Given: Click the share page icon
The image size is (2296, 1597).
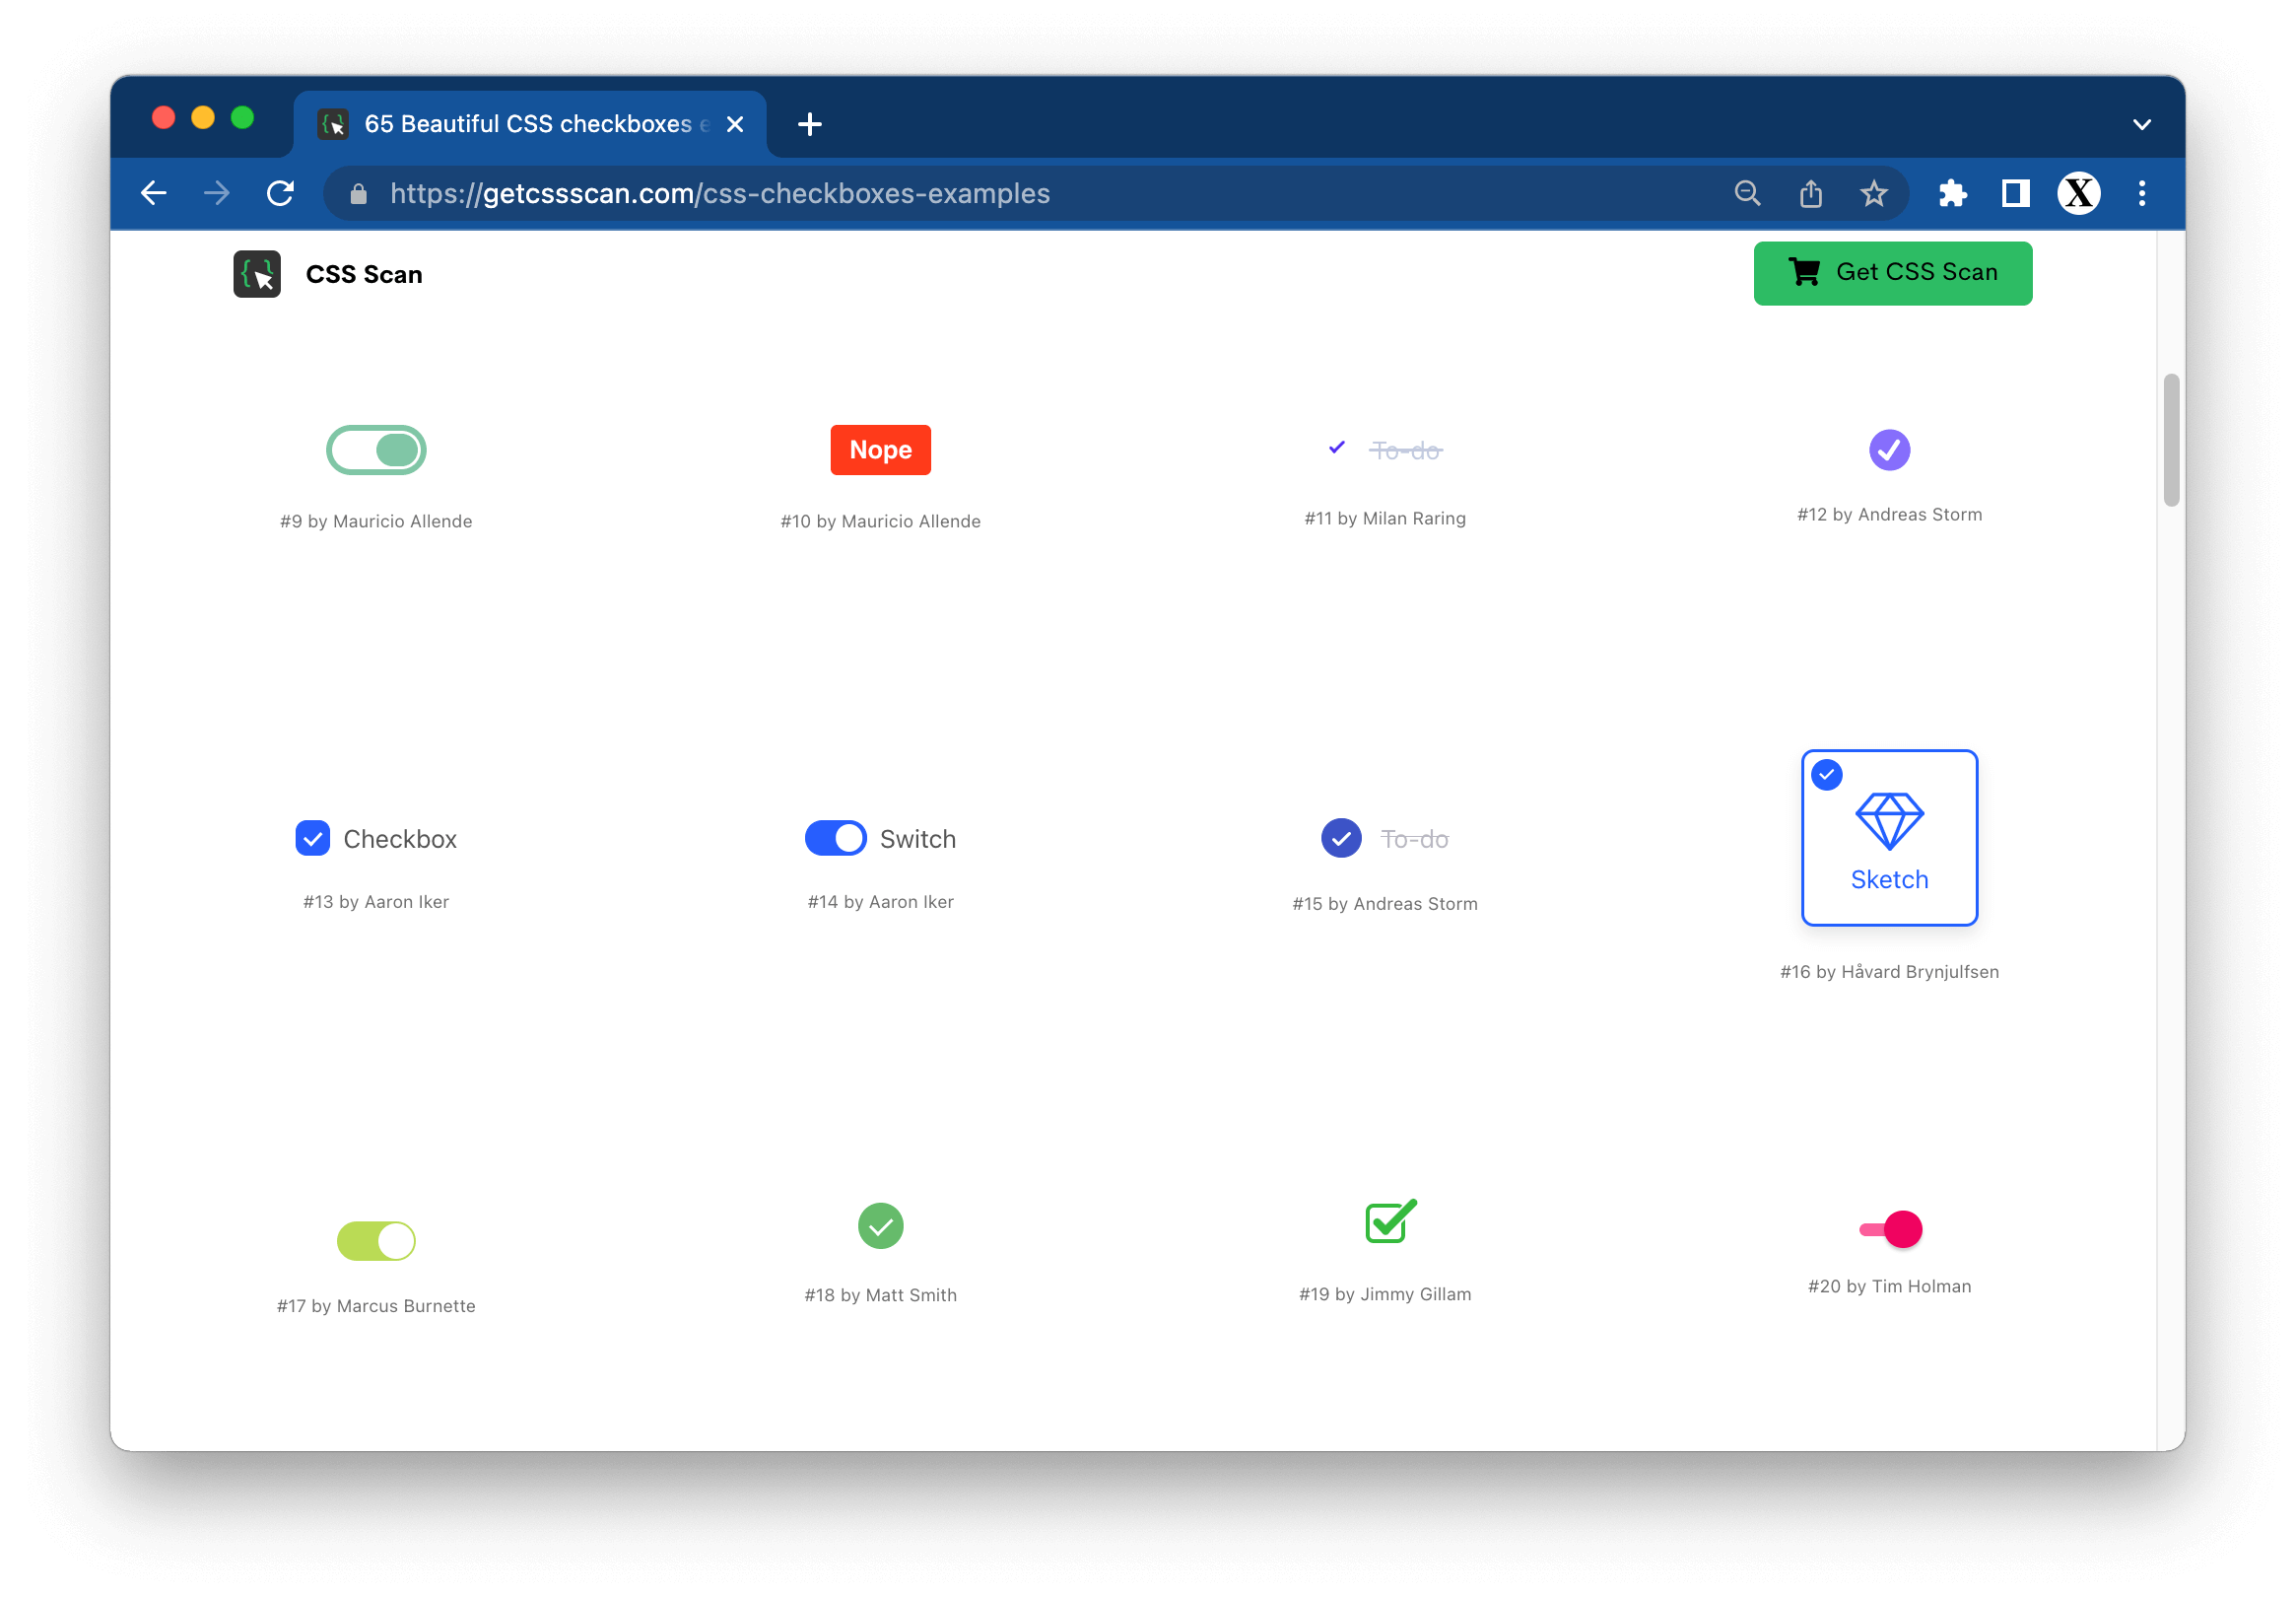Looking at the screenshot, I should coord(1811,193).
